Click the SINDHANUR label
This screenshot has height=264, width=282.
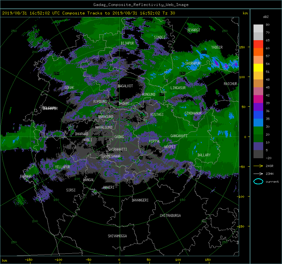pos(193,113)
